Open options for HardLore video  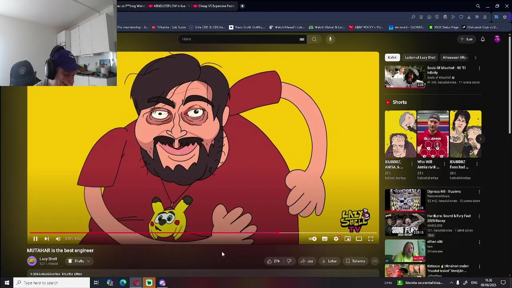point(479,216)
